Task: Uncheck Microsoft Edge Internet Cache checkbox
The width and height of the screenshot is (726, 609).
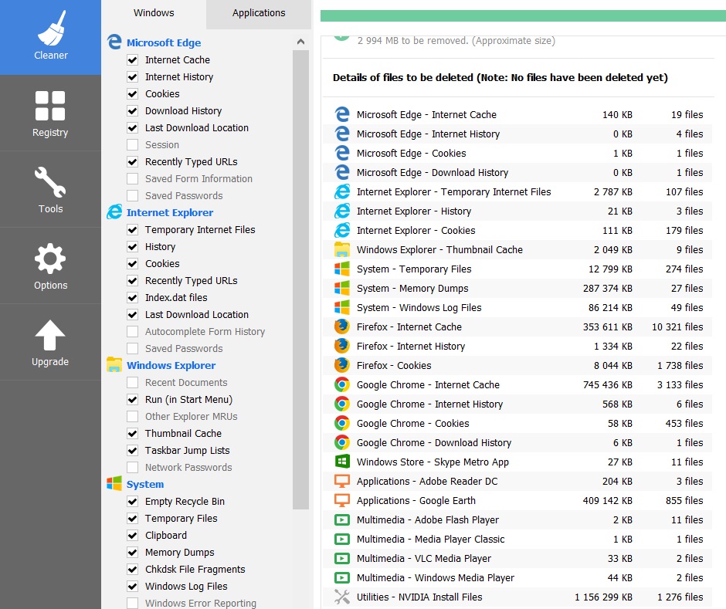Action: pos(132,60)
